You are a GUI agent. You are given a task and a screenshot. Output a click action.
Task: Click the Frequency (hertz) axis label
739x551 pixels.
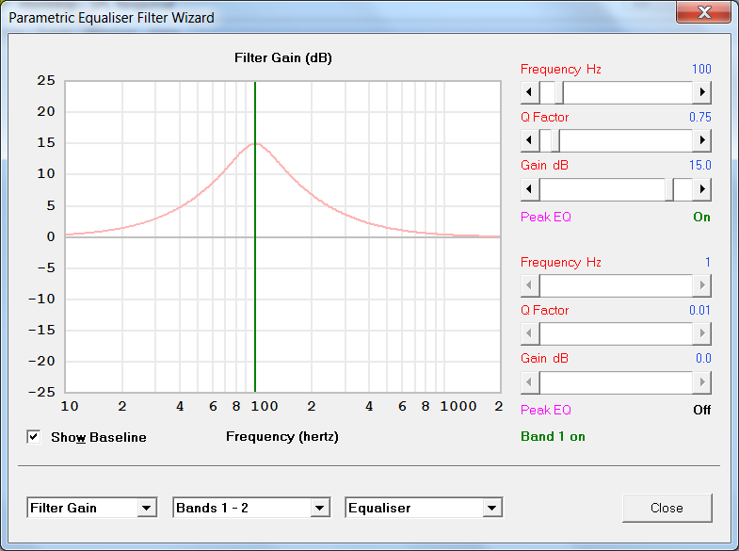click(x=282, y=437)
